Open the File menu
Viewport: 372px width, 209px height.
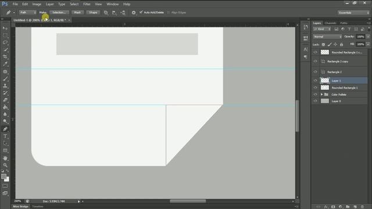15,4
